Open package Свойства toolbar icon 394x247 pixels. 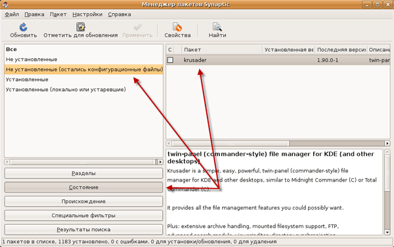click(177, 27)
